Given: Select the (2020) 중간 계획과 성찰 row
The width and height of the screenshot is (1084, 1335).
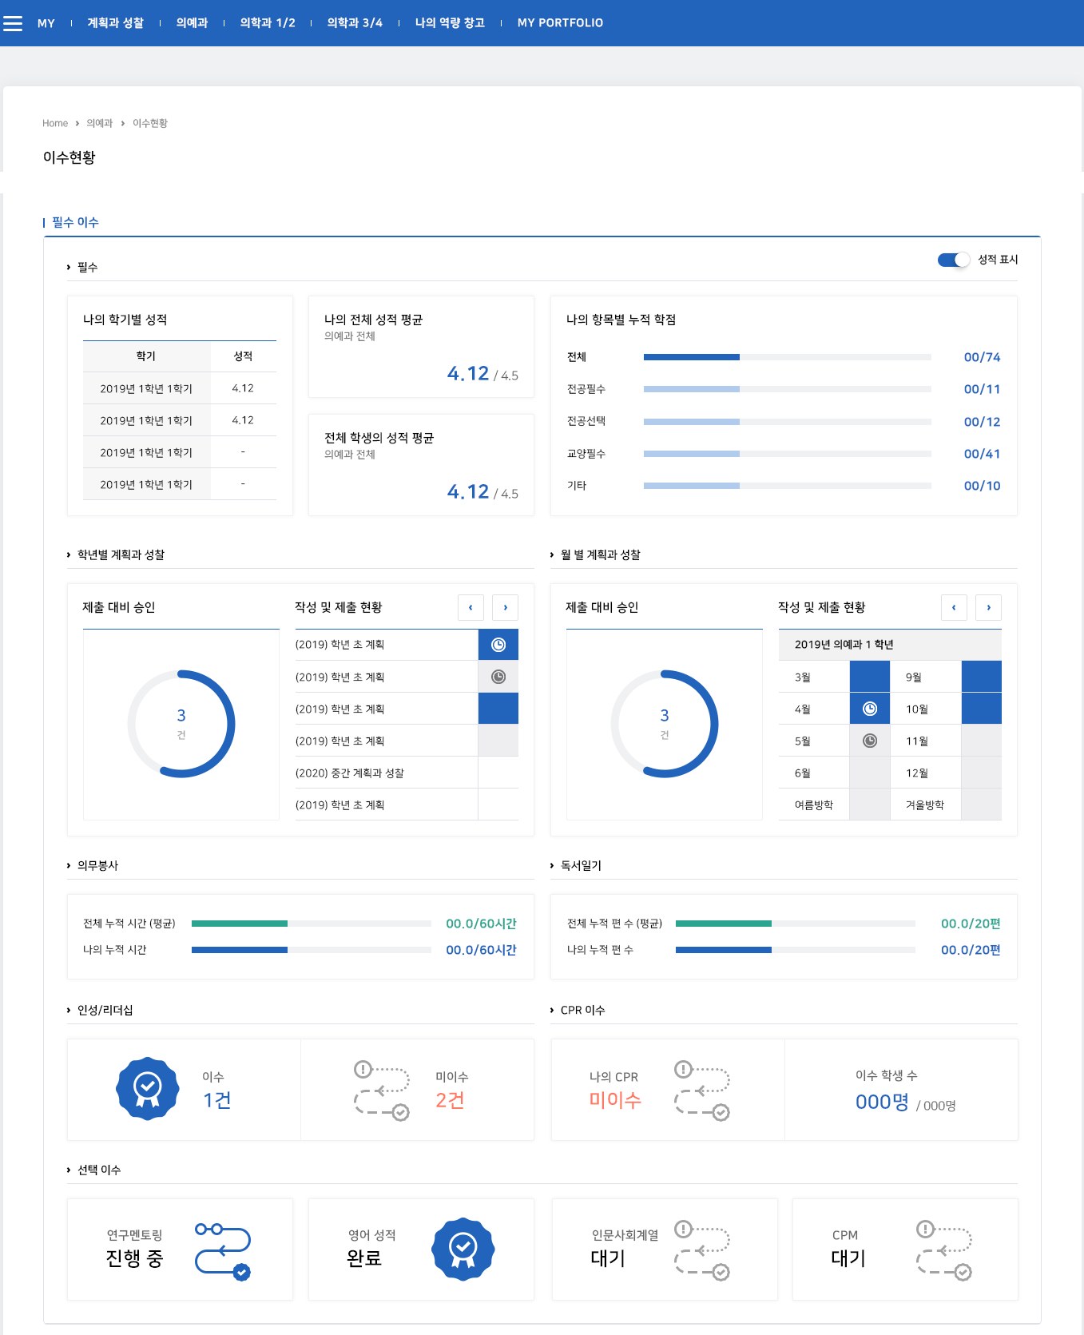Looking at the screenshot, I should coord(407,773).
